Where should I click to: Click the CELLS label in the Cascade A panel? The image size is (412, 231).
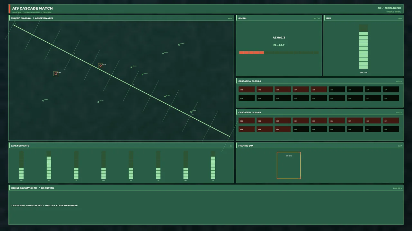click(x=399, y=81)
